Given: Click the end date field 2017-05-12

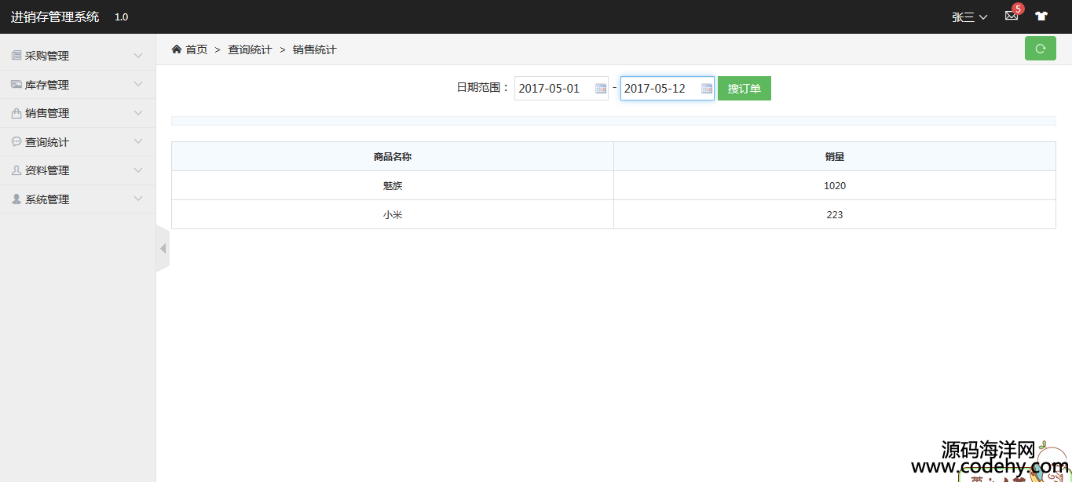Looking at the screenshot, I should click(x=659, y=89).
